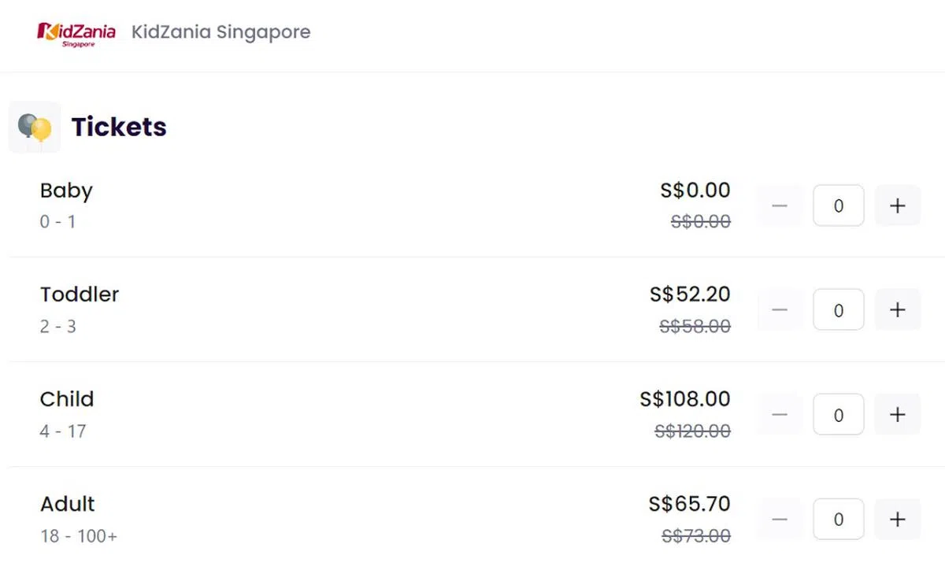This screenshot has width=945, height=570.
Task: Reduce Child ticket count with minus
Action: (780, 415)
